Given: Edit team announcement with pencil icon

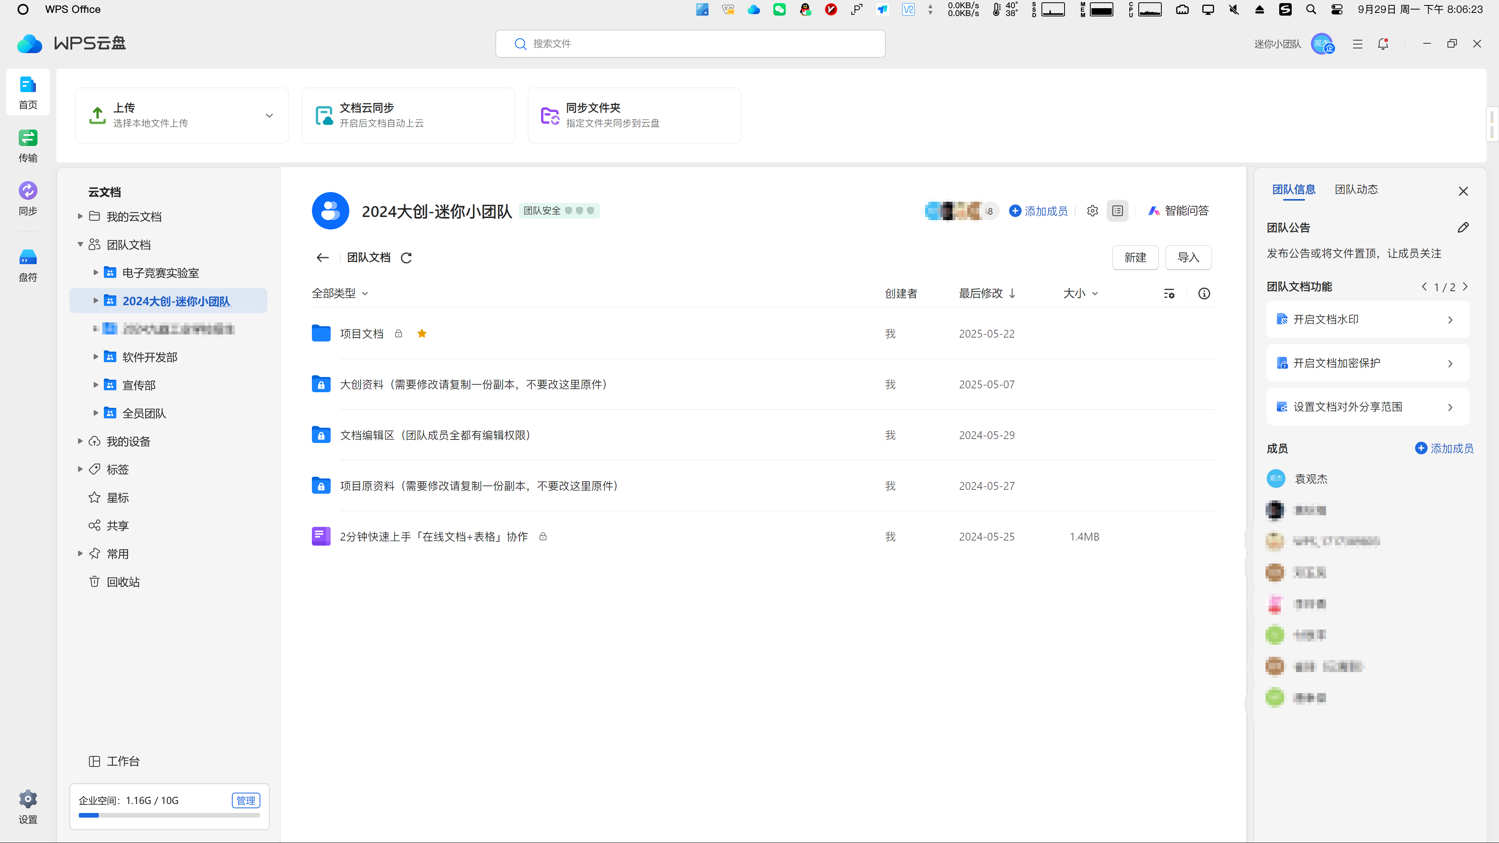Looking at the screenshot, I should pyautogui.click(x=1463, y=228).
